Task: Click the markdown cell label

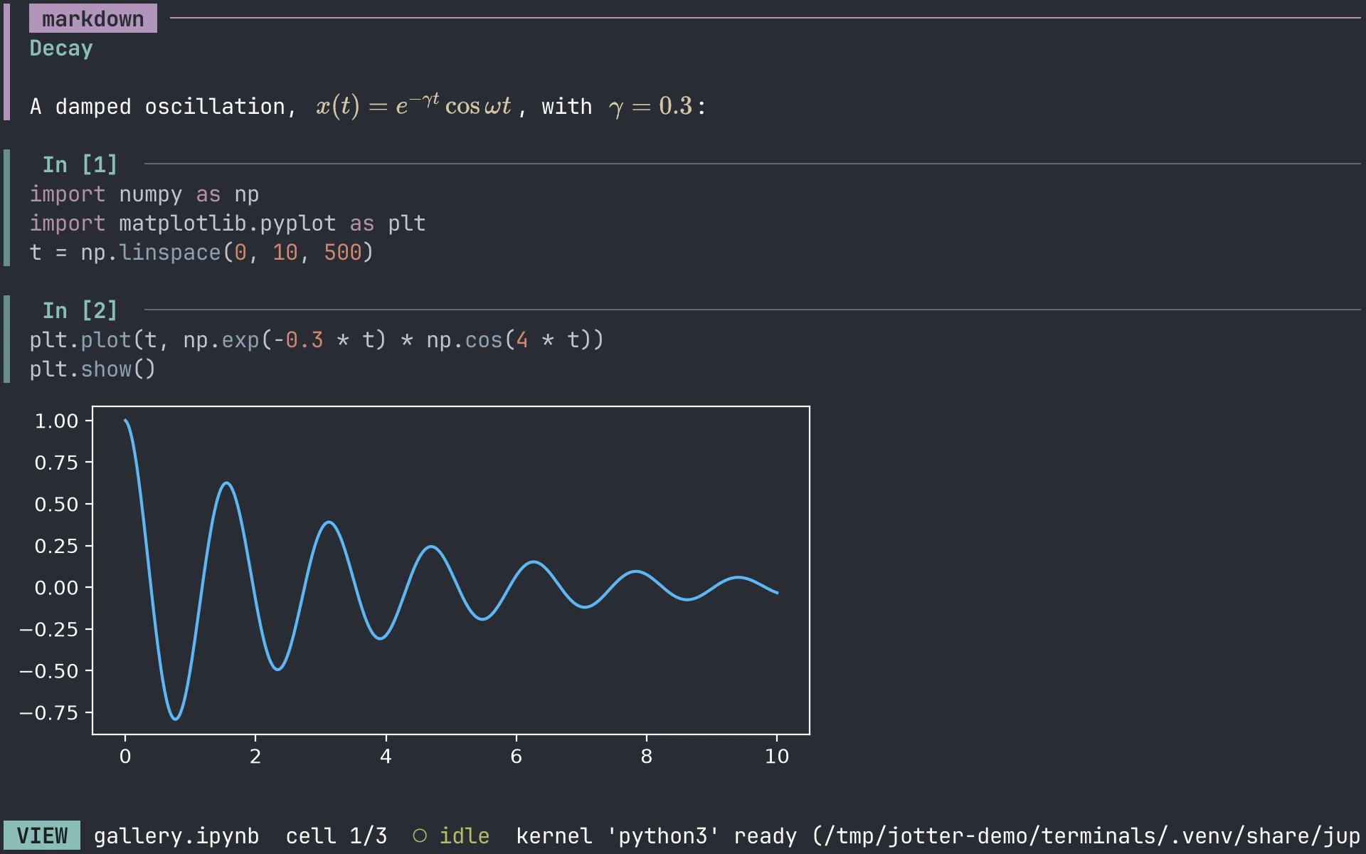Action: pyautogui.click(x=92, y=19)
